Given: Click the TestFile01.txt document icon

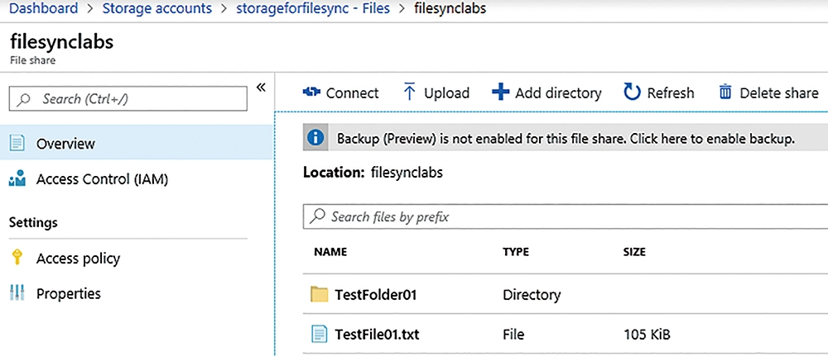Looking at the screenshot, I should [x=320, y=334].
